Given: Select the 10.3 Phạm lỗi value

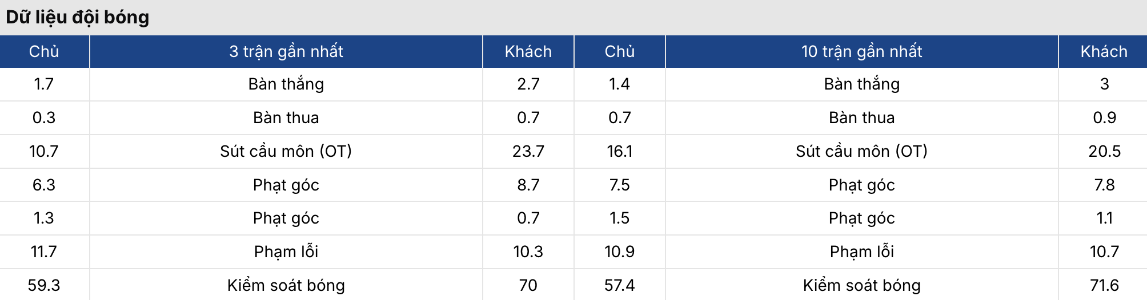Looking at the screenshot, I should (x=528, y=252).
